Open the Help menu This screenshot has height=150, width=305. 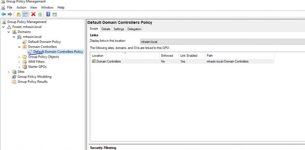pos(61,7)
